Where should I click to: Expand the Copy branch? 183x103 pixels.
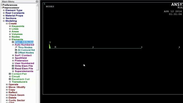7,90
